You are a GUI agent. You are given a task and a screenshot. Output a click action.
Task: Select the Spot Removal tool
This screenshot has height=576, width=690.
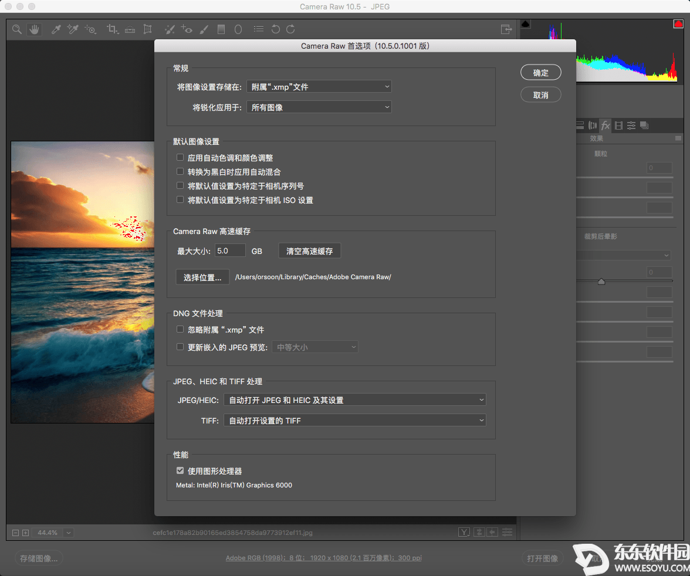coord(170,29)
